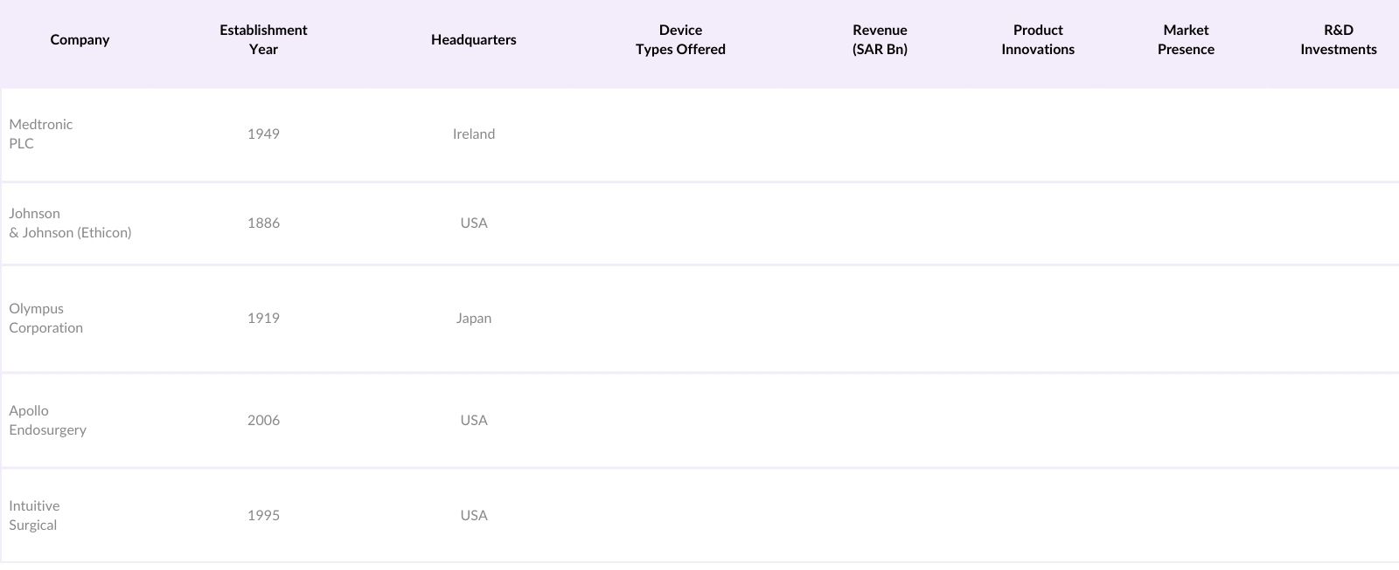Image resolution: width=1399 pixels, height=570 pixels.
Task: Click the Medtronic PLC company name
Action: click(41, 134)
